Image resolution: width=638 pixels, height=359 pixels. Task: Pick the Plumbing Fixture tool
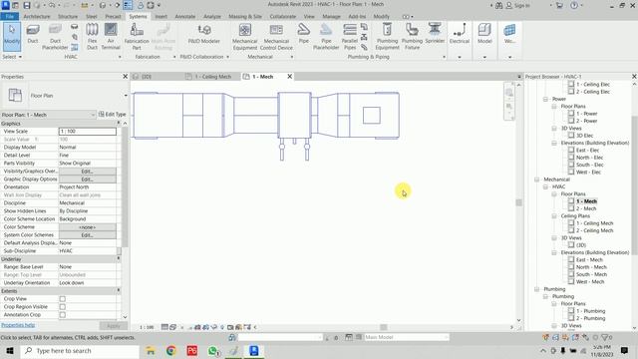(x=412, y=37)
